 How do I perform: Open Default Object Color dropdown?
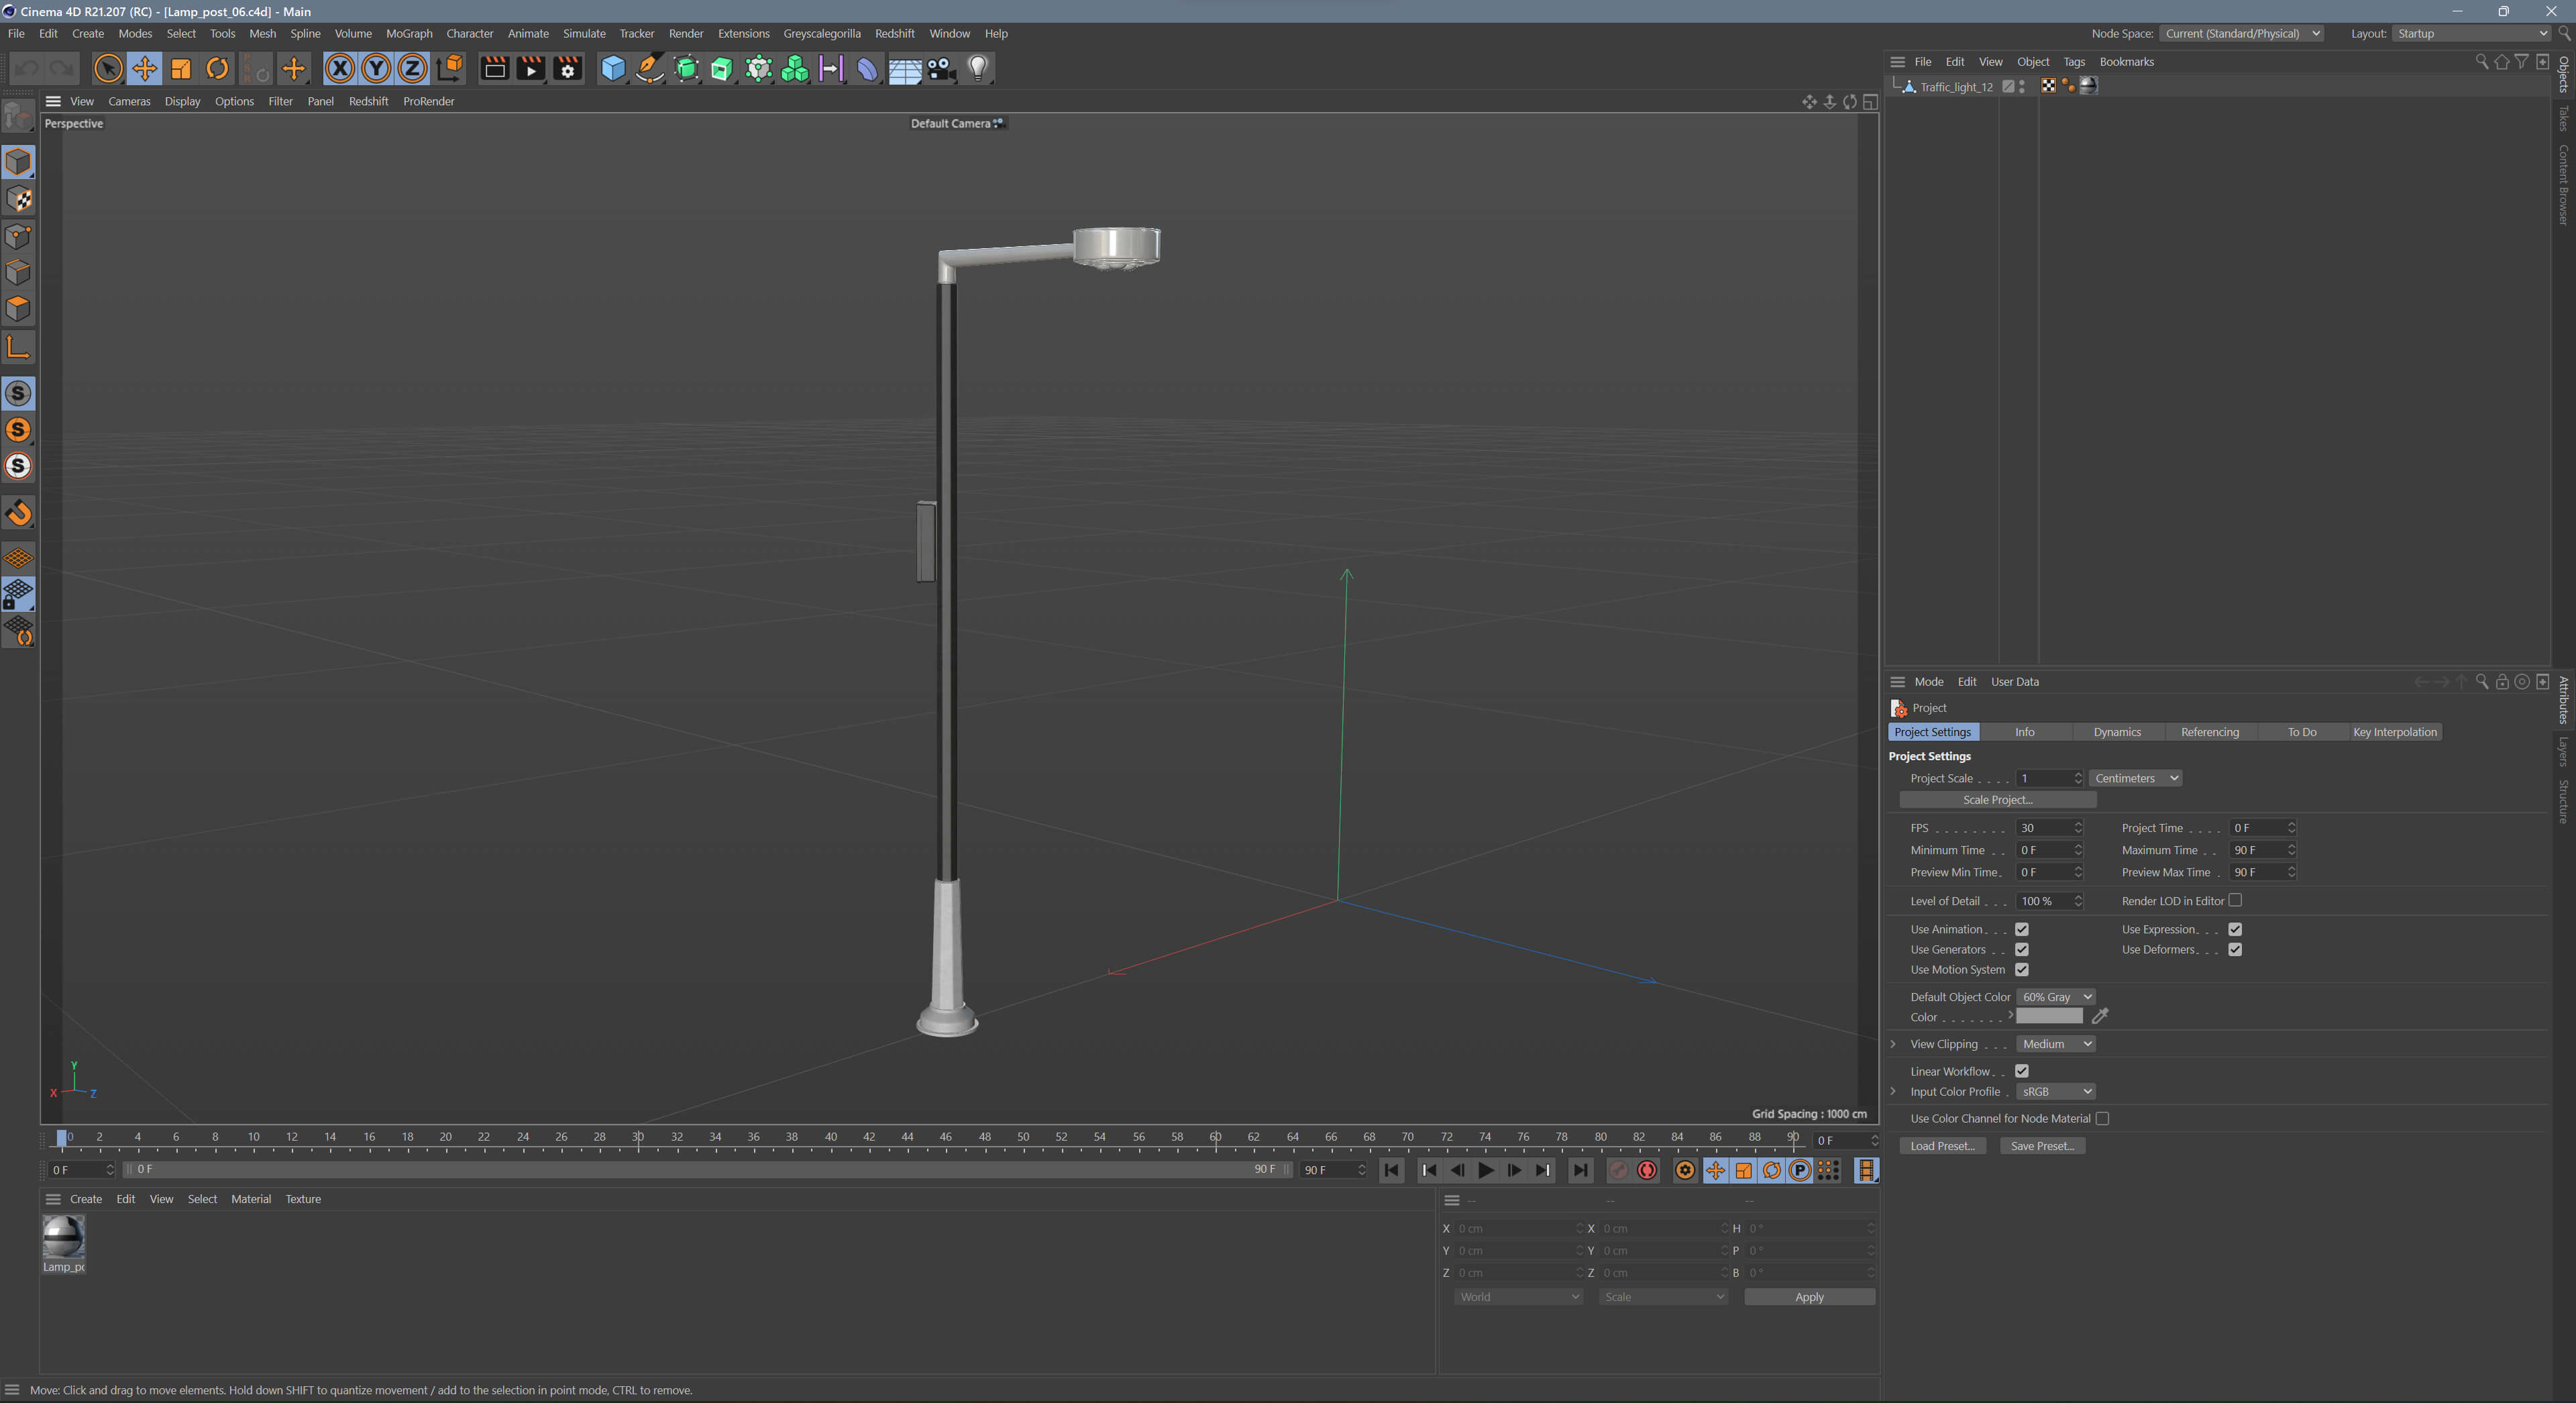pos(2055,997)
